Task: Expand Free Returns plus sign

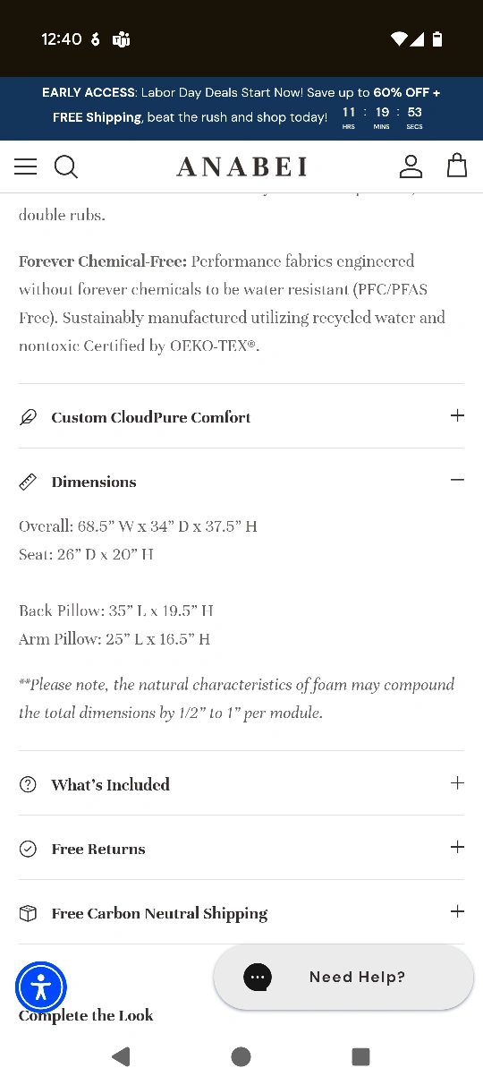Action: pos(457,847)
